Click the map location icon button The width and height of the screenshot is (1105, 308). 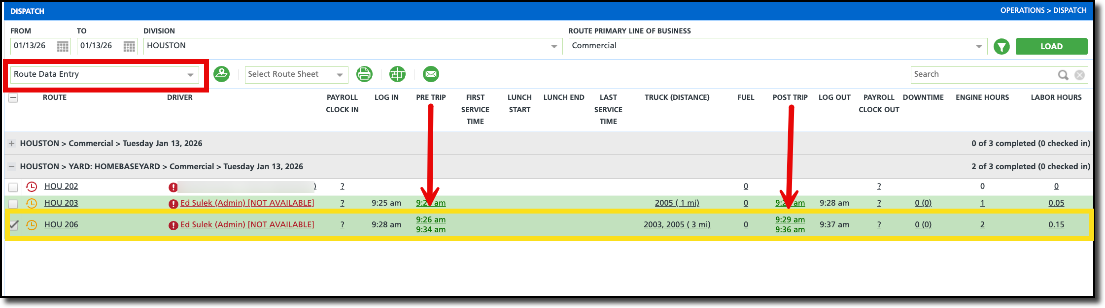(x=221, y=74)
